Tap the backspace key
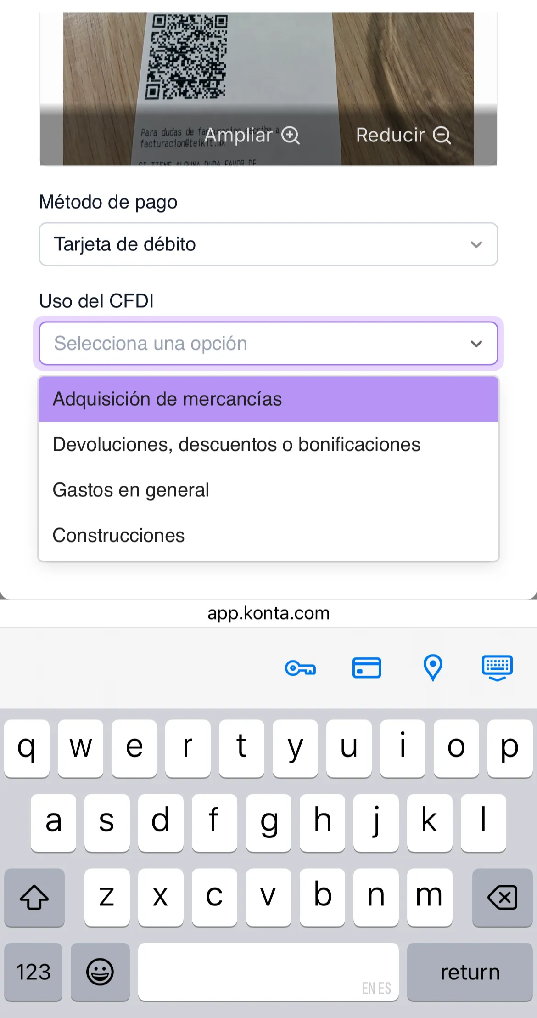537x1018 pixels. (x=502, y=897)
